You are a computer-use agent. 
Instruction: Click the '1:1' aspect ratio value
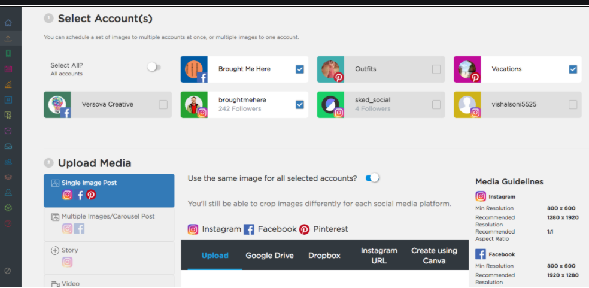pos(550,232)
